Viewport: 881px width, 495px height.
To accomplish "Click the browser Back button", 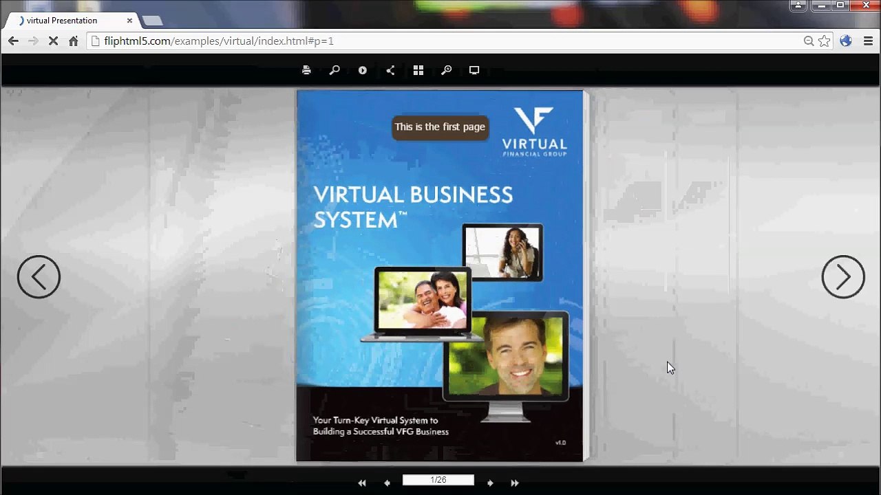I will (13, 41).
